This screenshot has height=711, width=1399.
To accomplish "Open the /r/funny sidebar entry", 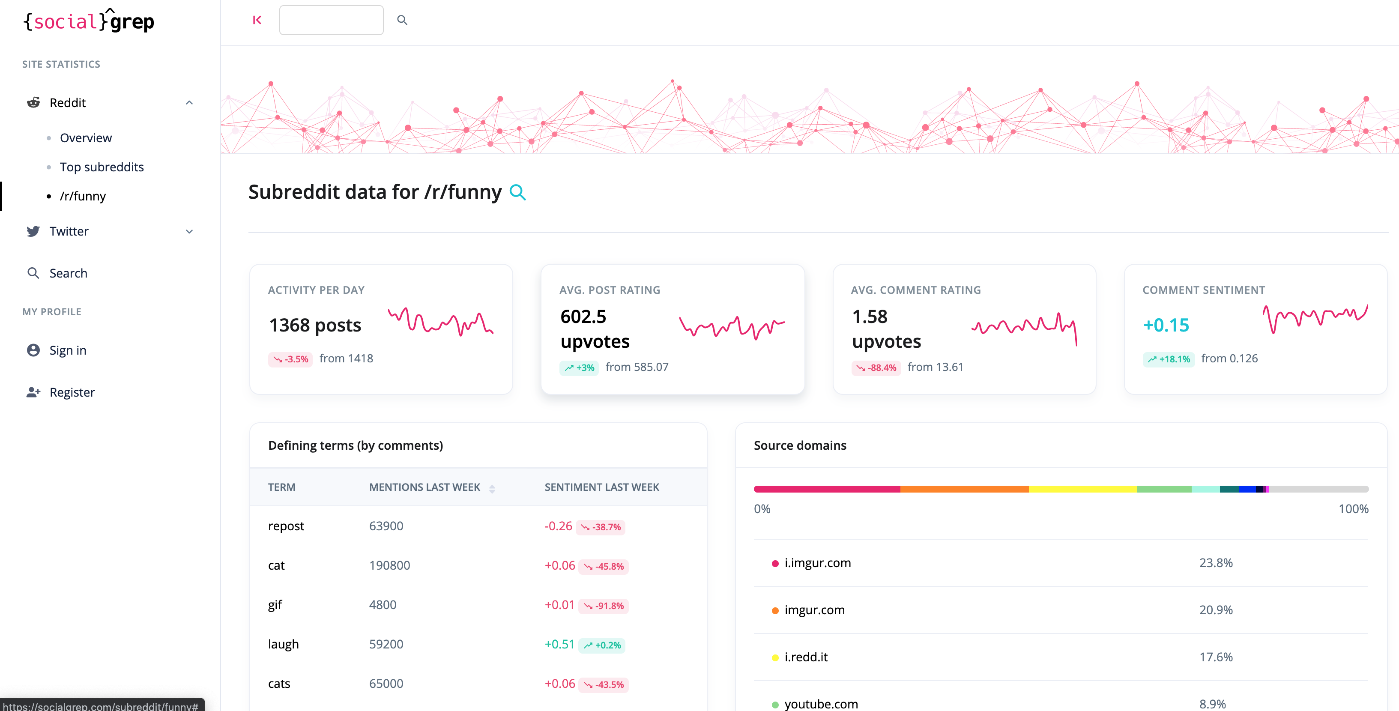I will coord(83,196).
